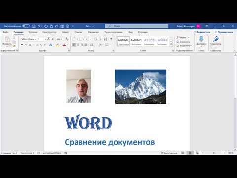237x178 pixels.
Task: Toggle subscript formatting
Action: (x=41, y=45)
